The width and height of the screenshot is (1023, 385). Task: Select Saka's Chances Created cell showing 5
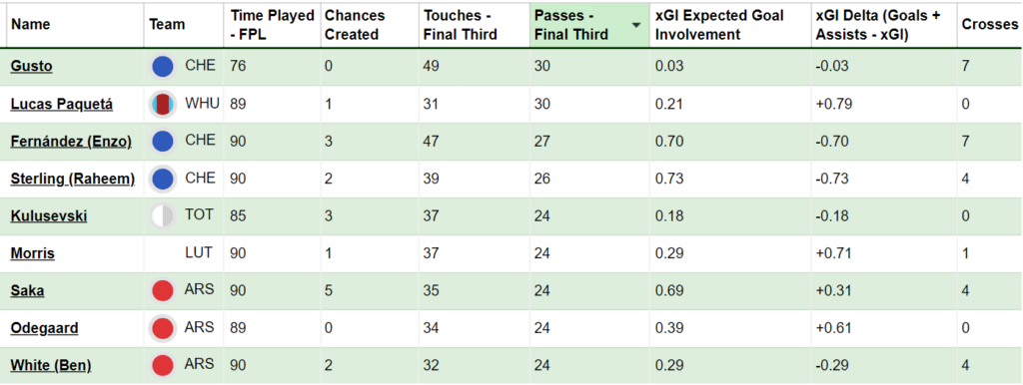click(x=370, y=291)
